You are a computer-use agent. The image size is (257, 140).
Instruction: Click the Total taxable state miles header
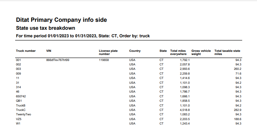point(227,52)
